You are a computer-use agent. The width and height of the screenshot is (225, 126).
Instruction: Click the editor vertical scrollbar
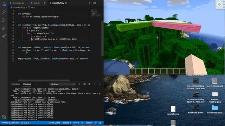102,38
